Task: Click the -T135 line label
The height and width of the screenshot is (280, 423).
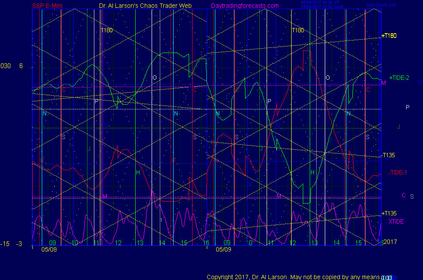Action: click(x=389, y=156)
